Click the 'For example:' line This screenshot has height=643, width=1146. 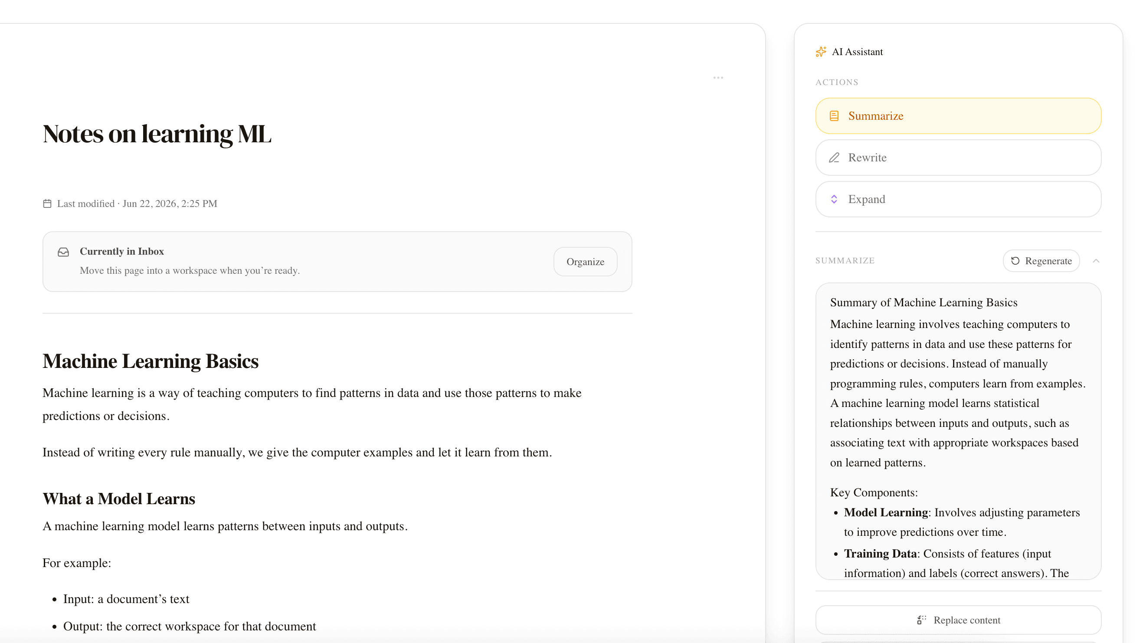[x=77, y=563]
